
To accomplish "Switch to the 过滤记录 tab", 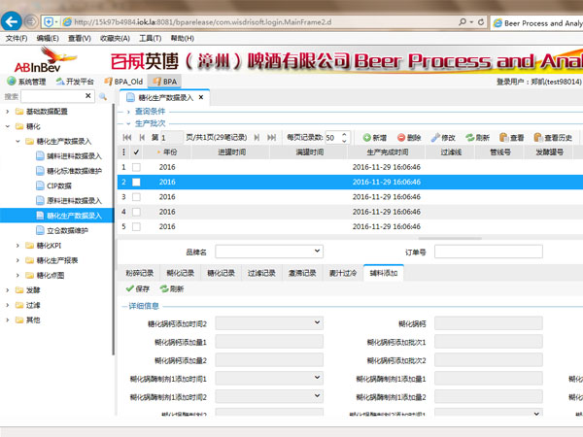I will click(260, 273).
